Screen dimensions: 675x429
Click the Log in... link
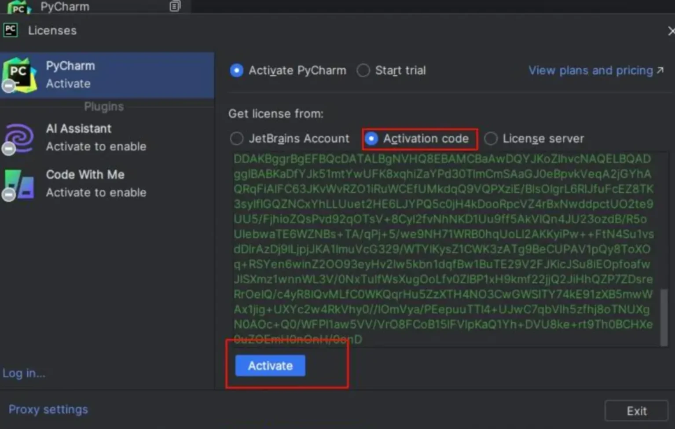[x=24, y=373]
